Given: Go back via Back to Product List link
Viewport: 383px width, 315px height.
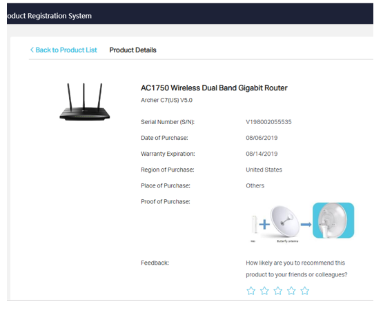Looking at the screenshot, I should (63, 50).
